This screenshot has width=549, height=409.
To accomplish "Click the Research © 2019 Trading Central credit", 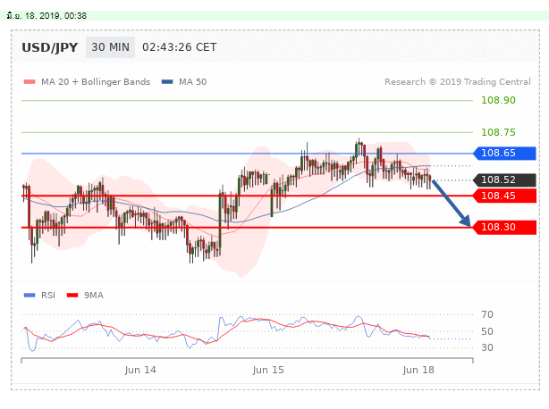I will point(458,82).
